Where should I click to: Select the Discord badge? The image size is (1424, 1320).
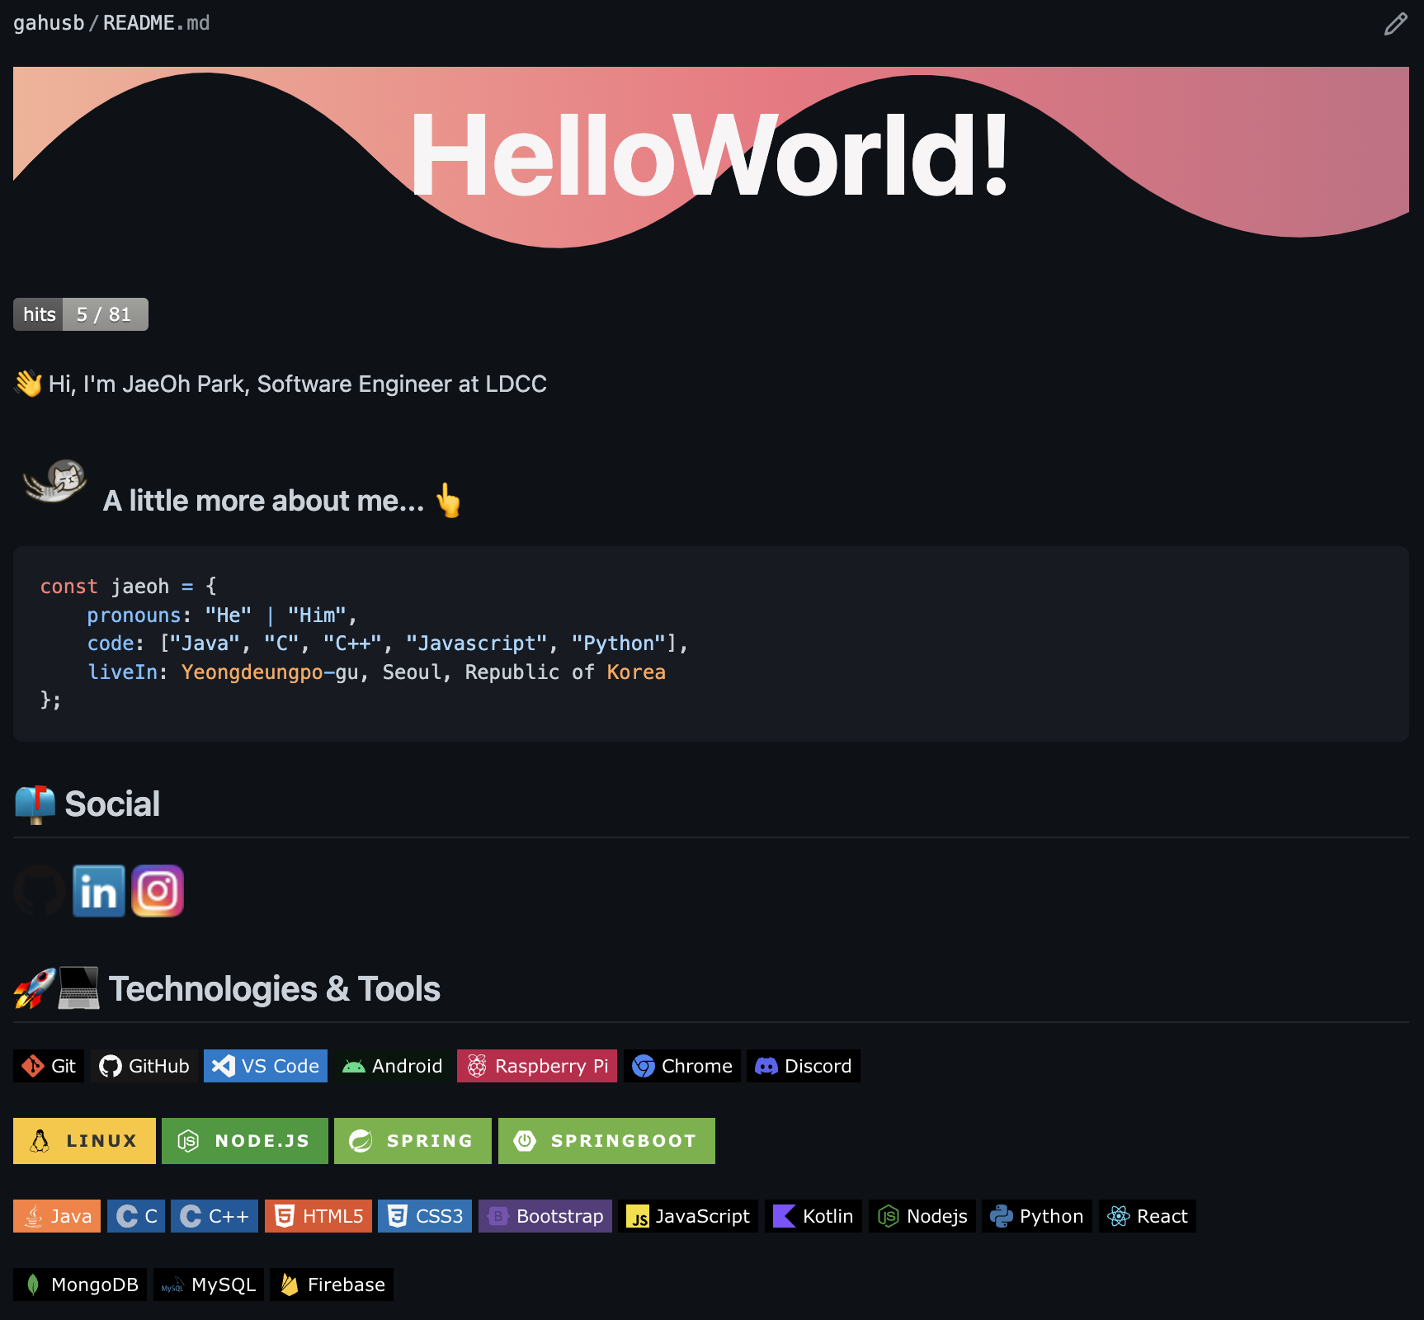[803, 1065]
